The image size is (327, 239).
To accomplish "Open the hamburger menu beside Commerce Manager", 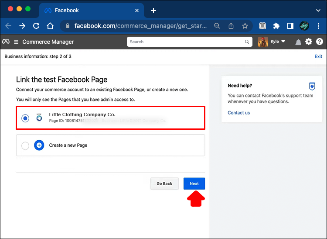I will point(16,42).
